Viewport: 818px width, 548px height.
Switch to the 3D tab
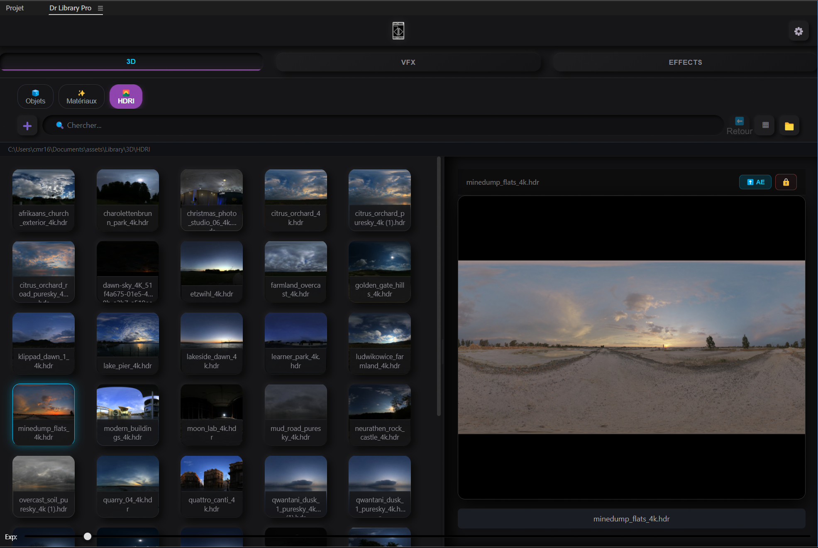[131, 61]
